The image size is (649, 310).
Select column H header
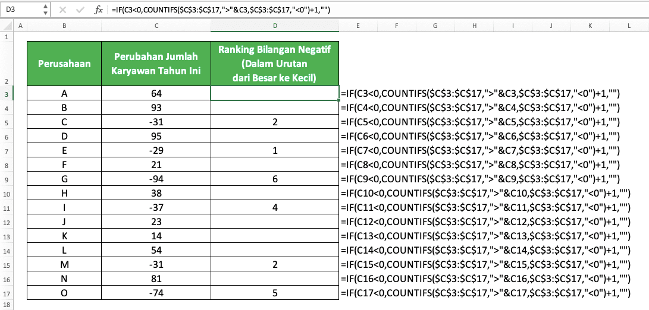474,26
